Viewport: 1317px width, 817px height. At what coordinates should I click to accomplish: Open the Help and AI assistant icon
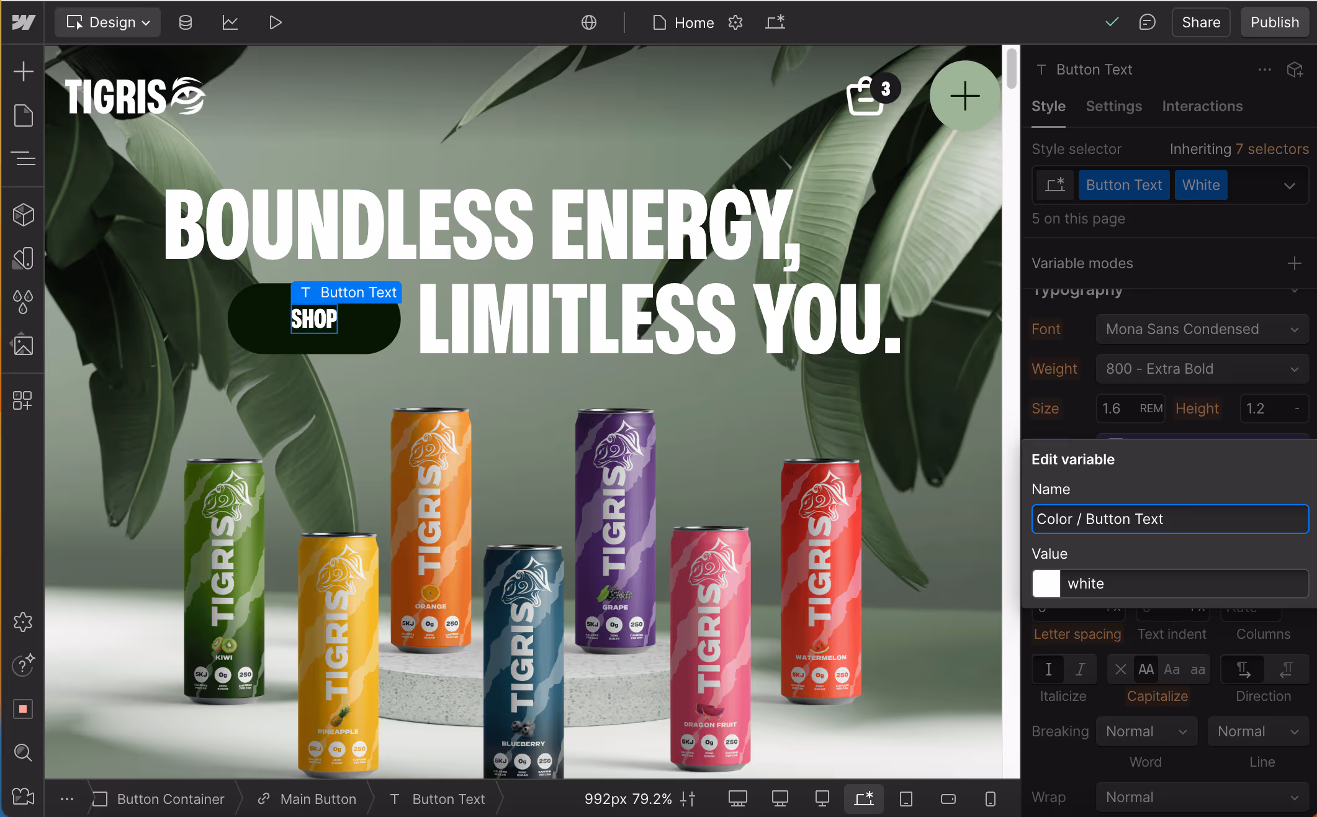tap(23, 666)
